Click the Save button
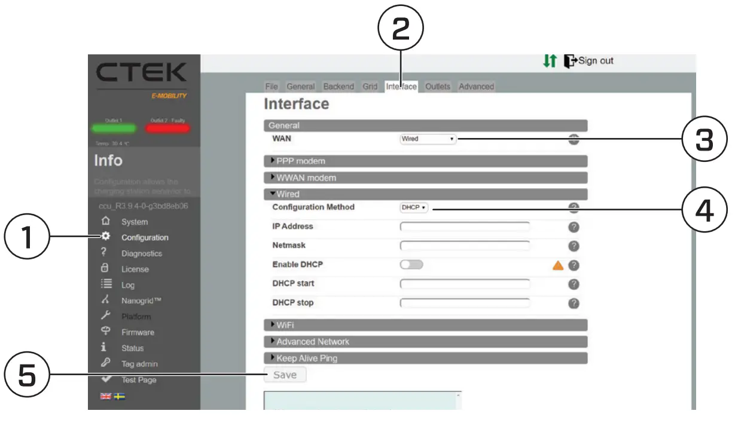Image resolution: width=738 pixels, height=423 pixels. (285, 375)
